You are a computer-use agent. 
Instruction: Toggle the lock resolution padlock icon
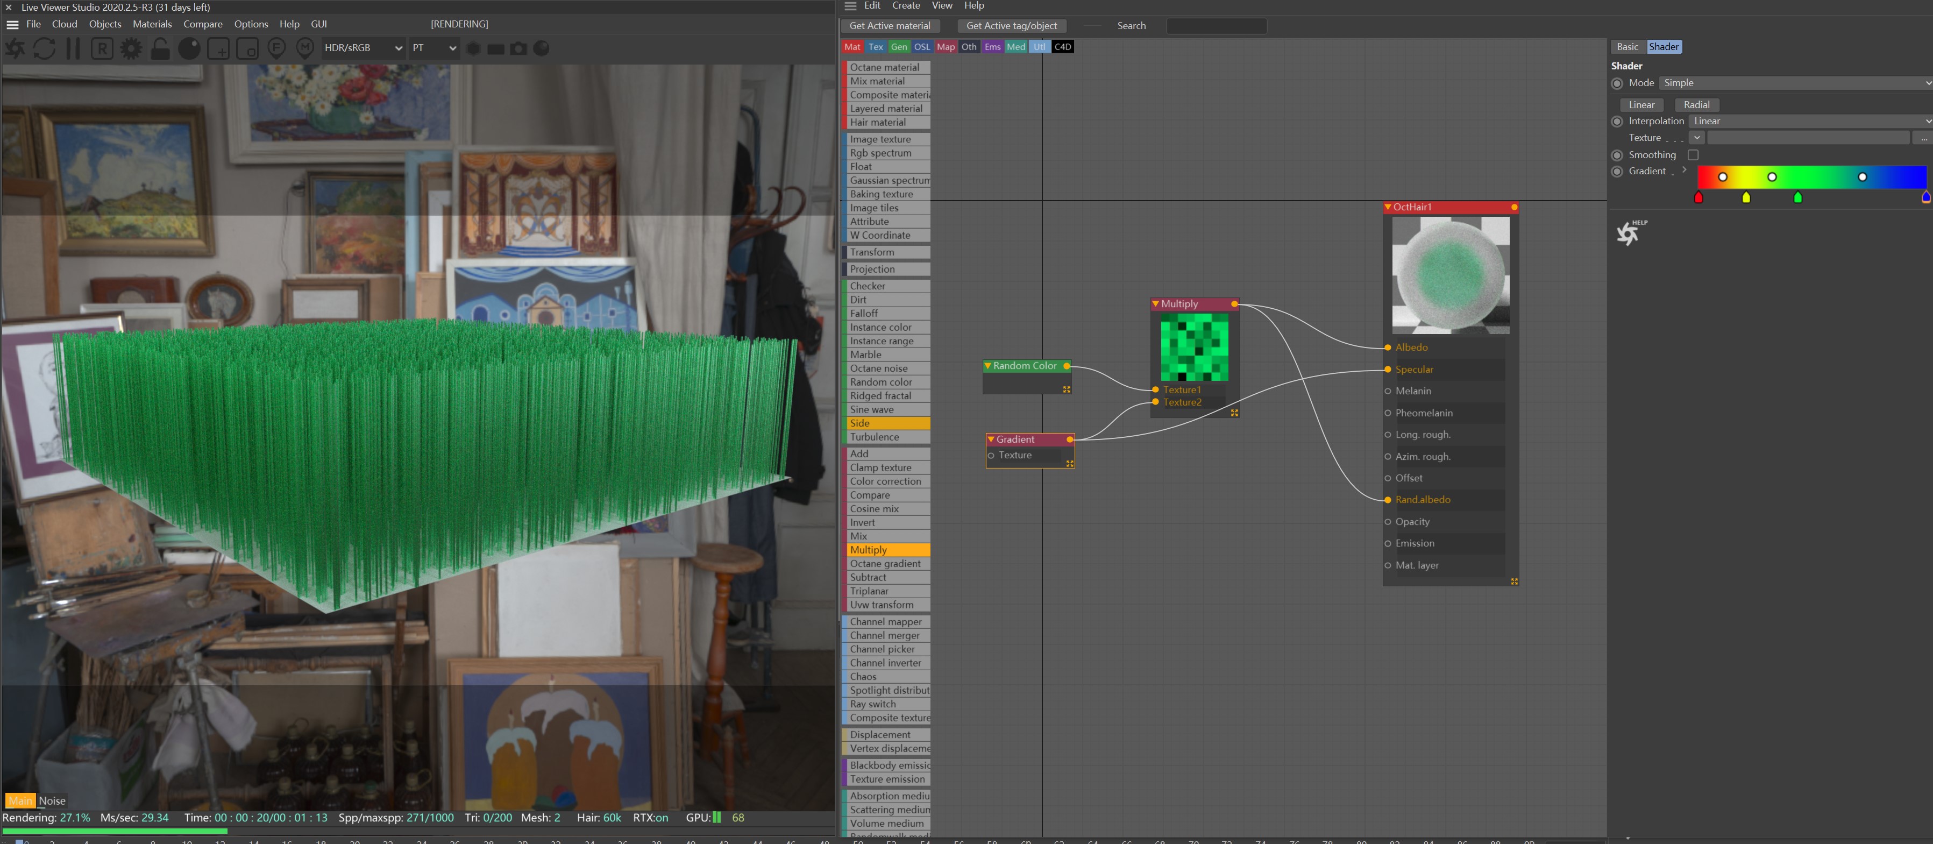click(x=160, y=49)
